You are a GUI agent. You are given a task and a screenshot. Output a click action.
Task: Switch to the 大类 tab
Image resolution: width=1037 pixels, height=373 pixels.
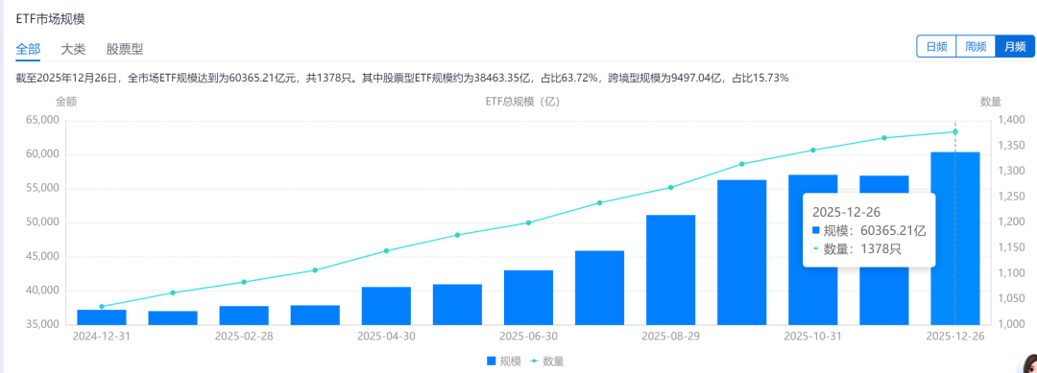[x=73, y=49]
